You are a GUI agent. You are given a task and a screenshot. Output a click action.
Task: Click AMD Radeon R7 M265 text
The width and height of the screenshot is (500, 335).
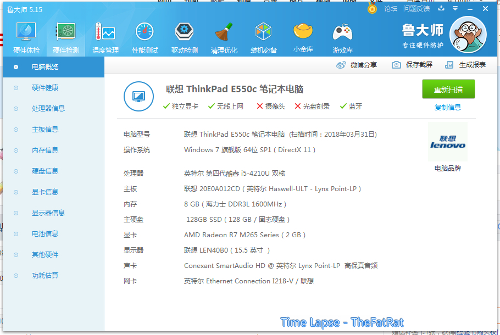tap(245, 235)
